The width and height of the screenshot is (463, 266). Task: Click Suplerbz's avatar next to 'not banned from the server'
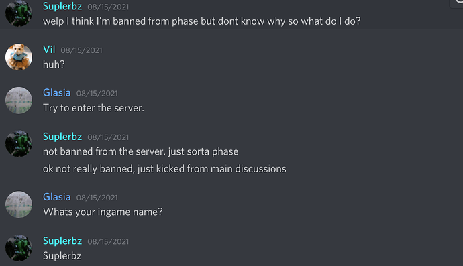[19, 143]
